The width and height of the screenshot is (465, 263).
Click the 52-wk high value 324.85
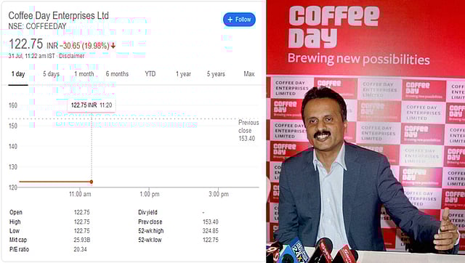pyautogui.click(x=211, y=231)
